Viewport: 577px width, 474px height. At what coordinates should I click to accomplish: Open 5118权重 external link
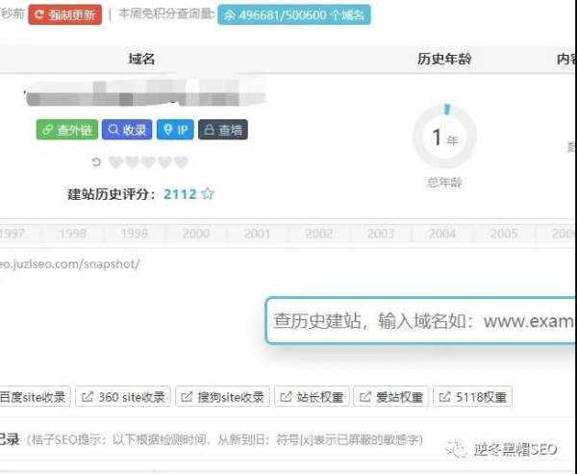[x=472, y=397]
